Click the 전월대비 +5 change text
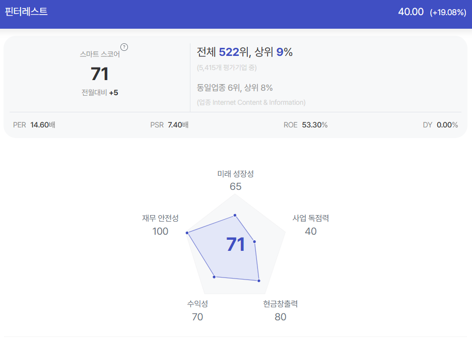Screen dimensions: 472x341 (x=100, y=93)
